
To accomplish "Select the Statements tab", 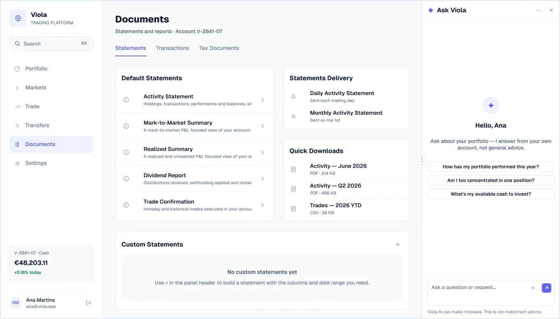I will (131, 48).
